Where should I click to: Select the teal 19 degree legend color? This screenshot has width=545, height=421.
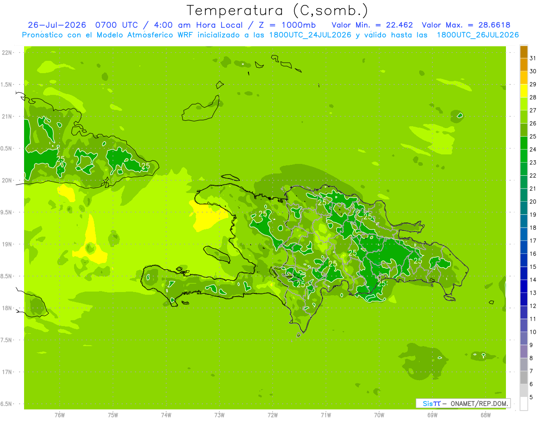coord(524,208)
